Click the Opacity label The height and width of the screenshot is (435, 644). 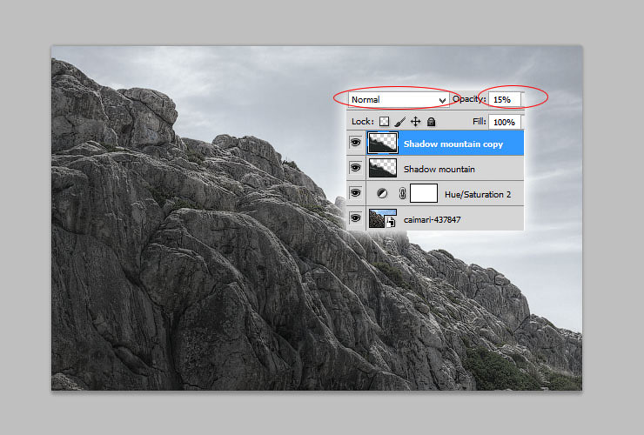point(468,99)
